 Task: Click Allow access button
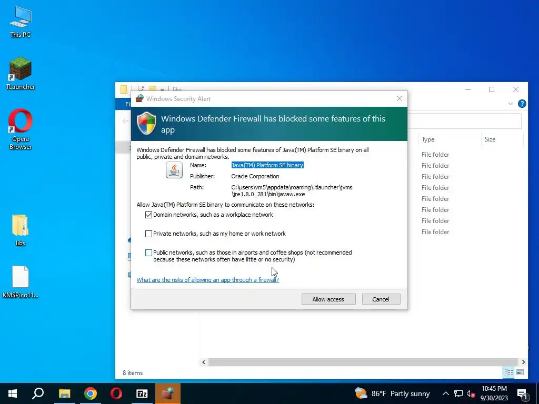pos(328,299)
